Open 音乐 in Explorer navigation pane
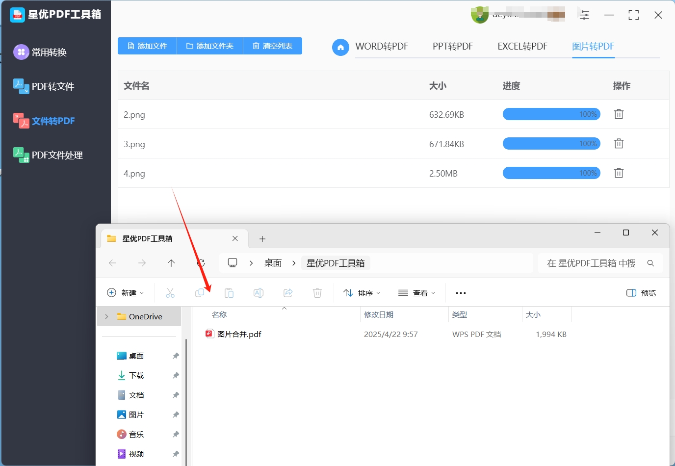Image resolution: width=675 pixels, height=466 pixels. [130, 434]
